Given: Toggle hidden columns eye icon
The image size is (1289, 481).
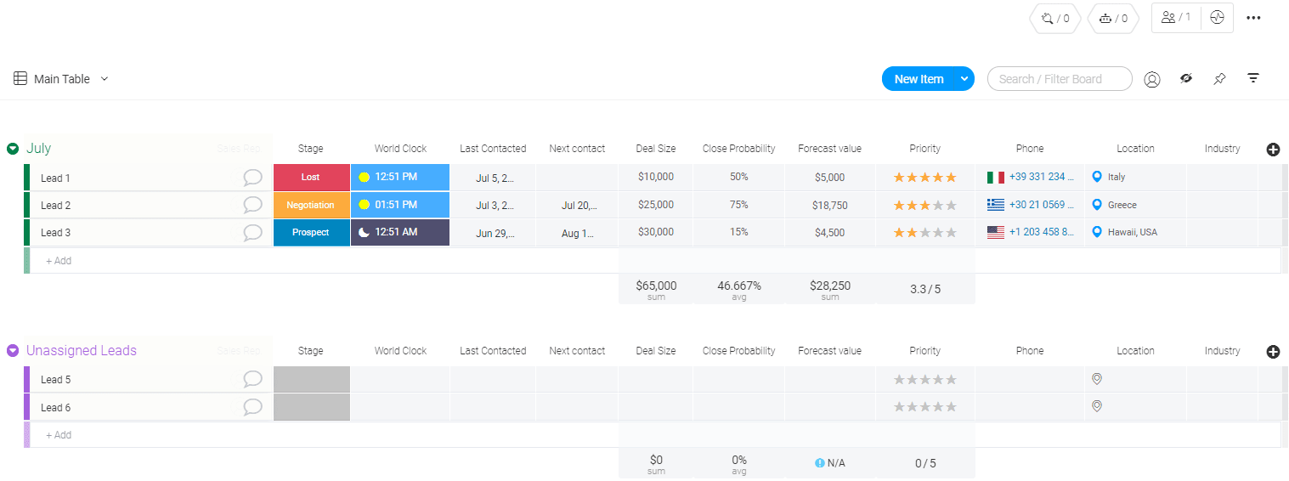Looking at the screenshot, I should [1186, 78].
